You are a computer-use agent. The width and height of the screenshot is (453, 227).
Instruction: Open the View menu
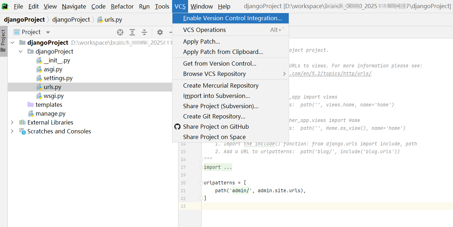pos(50,6)
